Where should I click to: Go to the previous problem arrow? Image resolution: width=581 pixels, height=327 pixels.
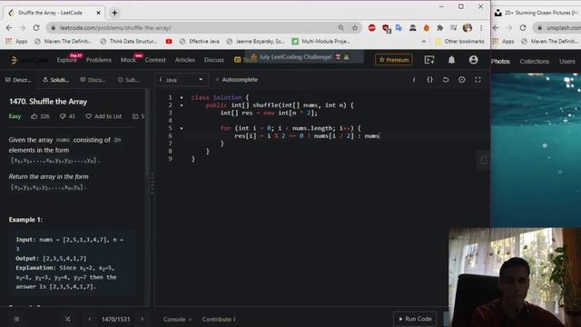[x=90, y=319]
